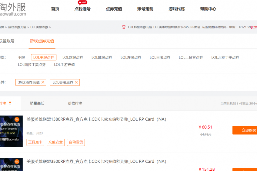Screen dimensions: 257x171
Task: Sort results by 价格排序
Action: (75, 103)
